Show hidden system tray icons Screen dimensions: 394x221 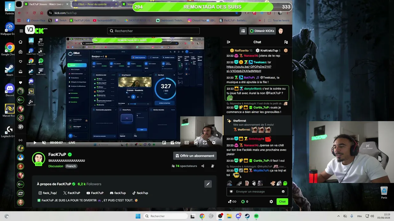point(339,216)
